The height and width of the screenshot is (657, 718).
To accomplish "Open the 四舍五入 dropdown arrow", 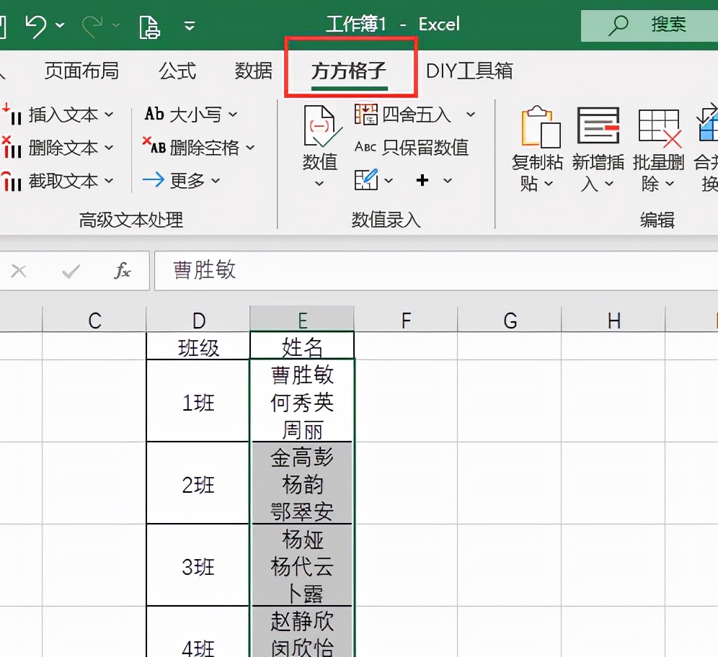I will point(472,115).
